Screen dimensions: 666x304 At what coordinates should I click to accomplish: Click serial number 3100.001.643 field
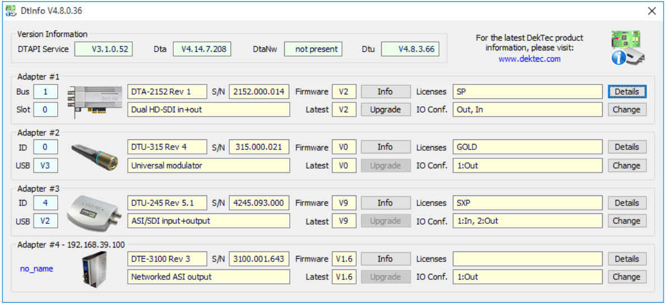[259, 259]
